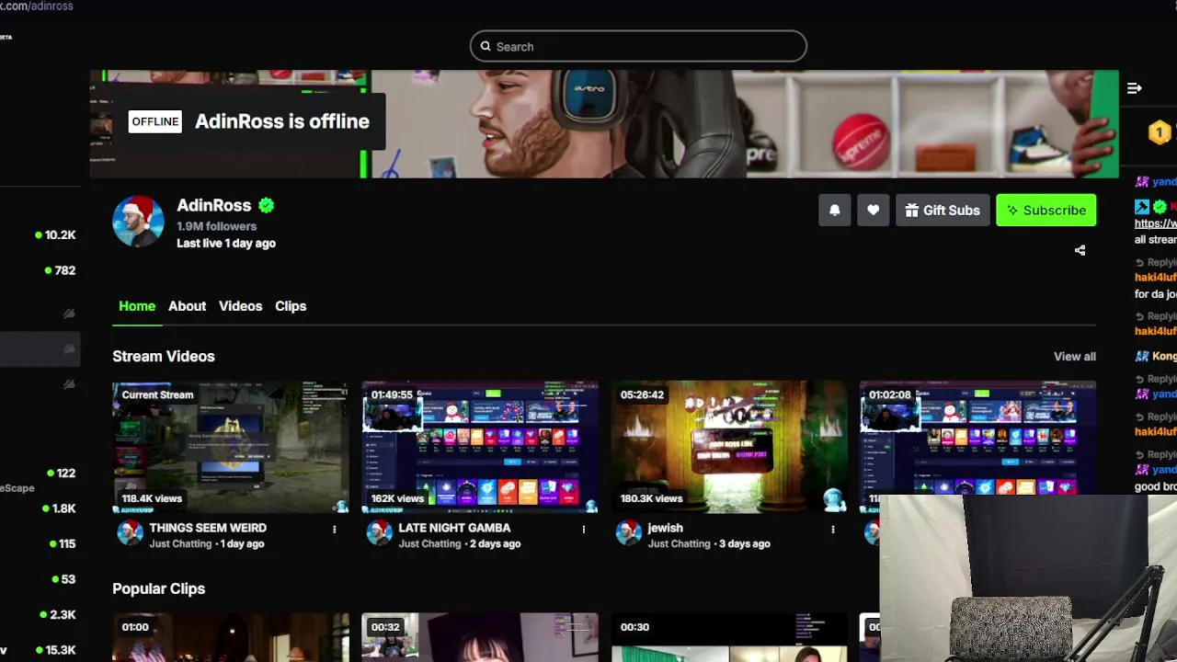Open LATE NIGHT GAMBA video title
The image size is (1177, 662).
(x=454, y=528)
